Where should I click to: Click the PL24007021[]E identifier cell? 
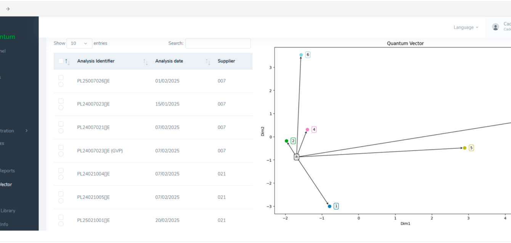click(x=93, y=127)
